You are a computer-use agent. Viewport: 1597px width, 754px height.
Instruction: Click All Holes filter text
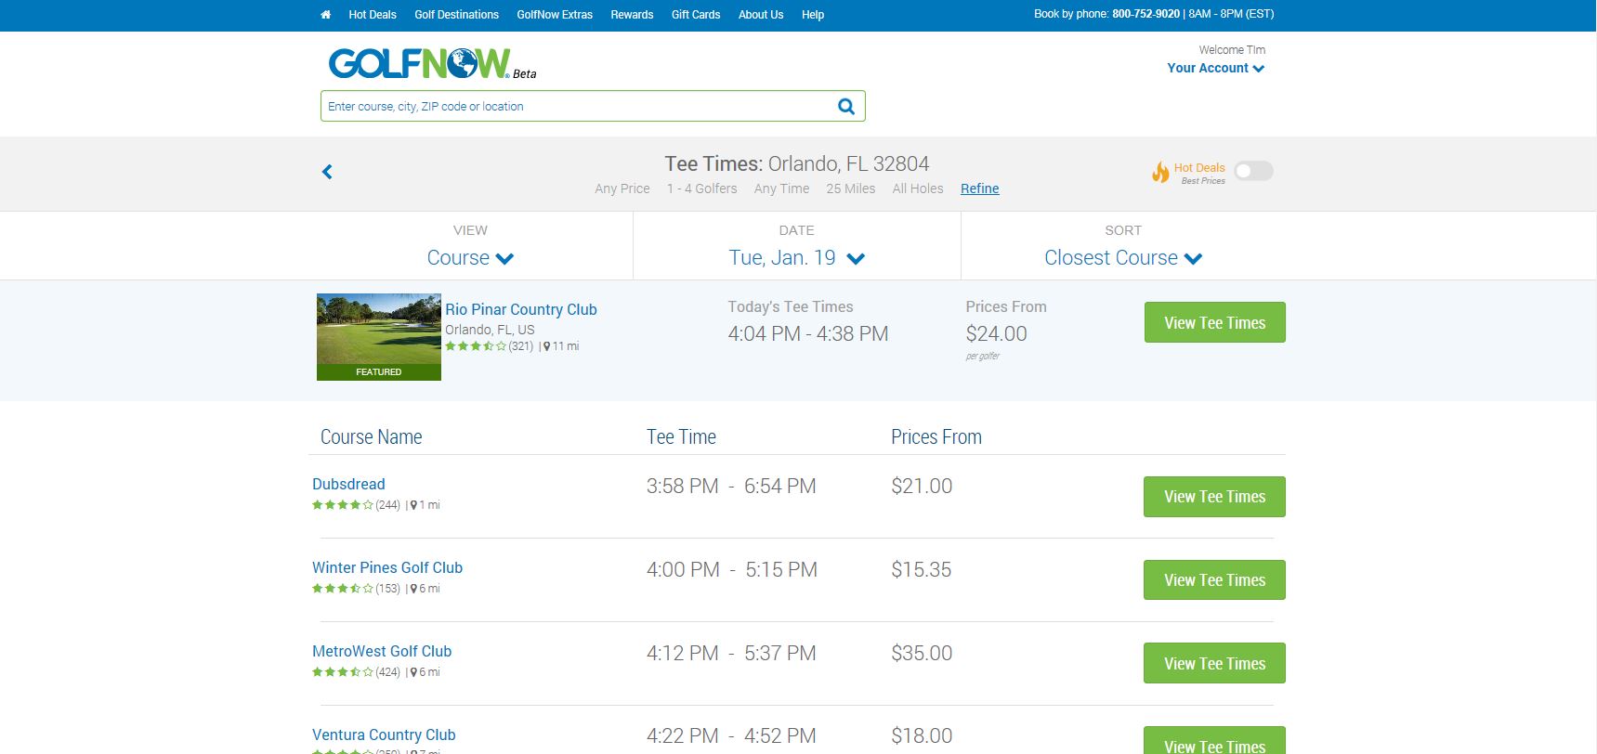(x=918, y=188)
